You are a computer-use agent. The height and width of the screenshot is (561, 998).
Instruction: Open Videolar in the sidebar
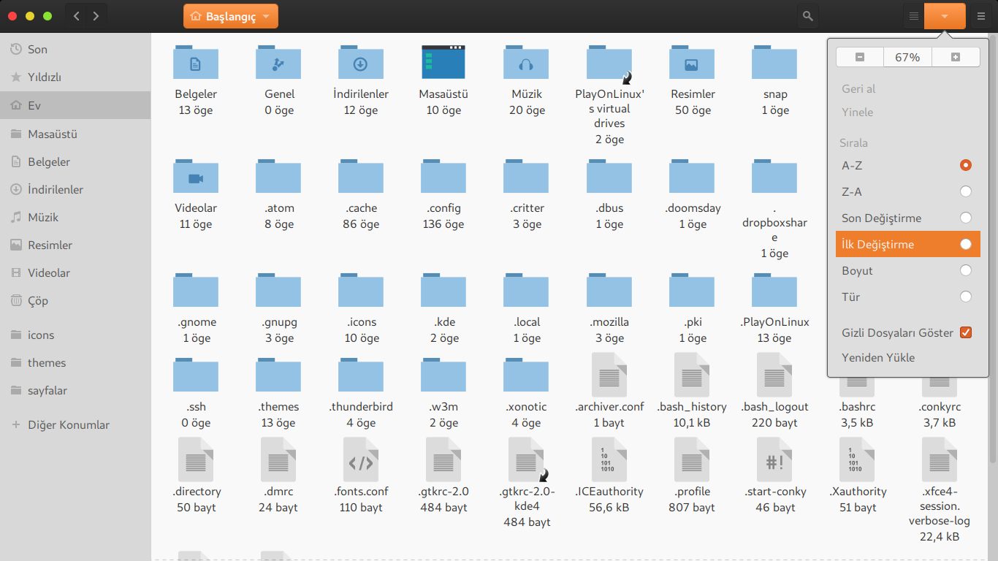pyautogui.click(x=75, y=273)
